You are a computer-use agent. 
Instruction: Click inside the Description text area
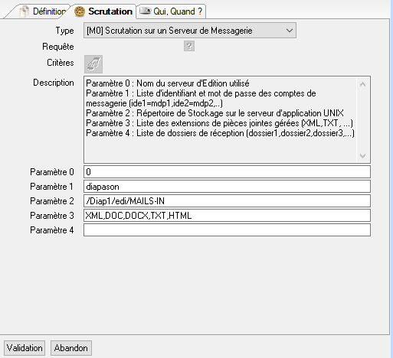tap(220, 119)
